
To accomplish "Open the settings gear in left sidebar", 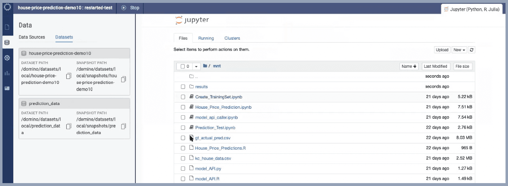I will tap(7, 58).
